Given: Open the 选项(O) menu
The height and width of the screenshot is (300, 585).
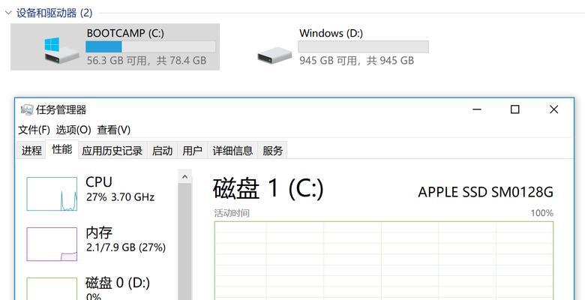Looking at the screenshot, I should [x=73, y=130].
